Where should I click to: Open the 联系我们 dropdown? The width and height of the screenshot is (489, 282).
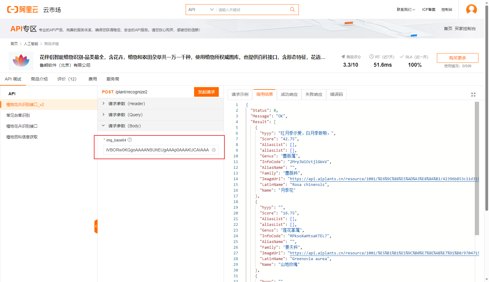[x=406, y=10]
